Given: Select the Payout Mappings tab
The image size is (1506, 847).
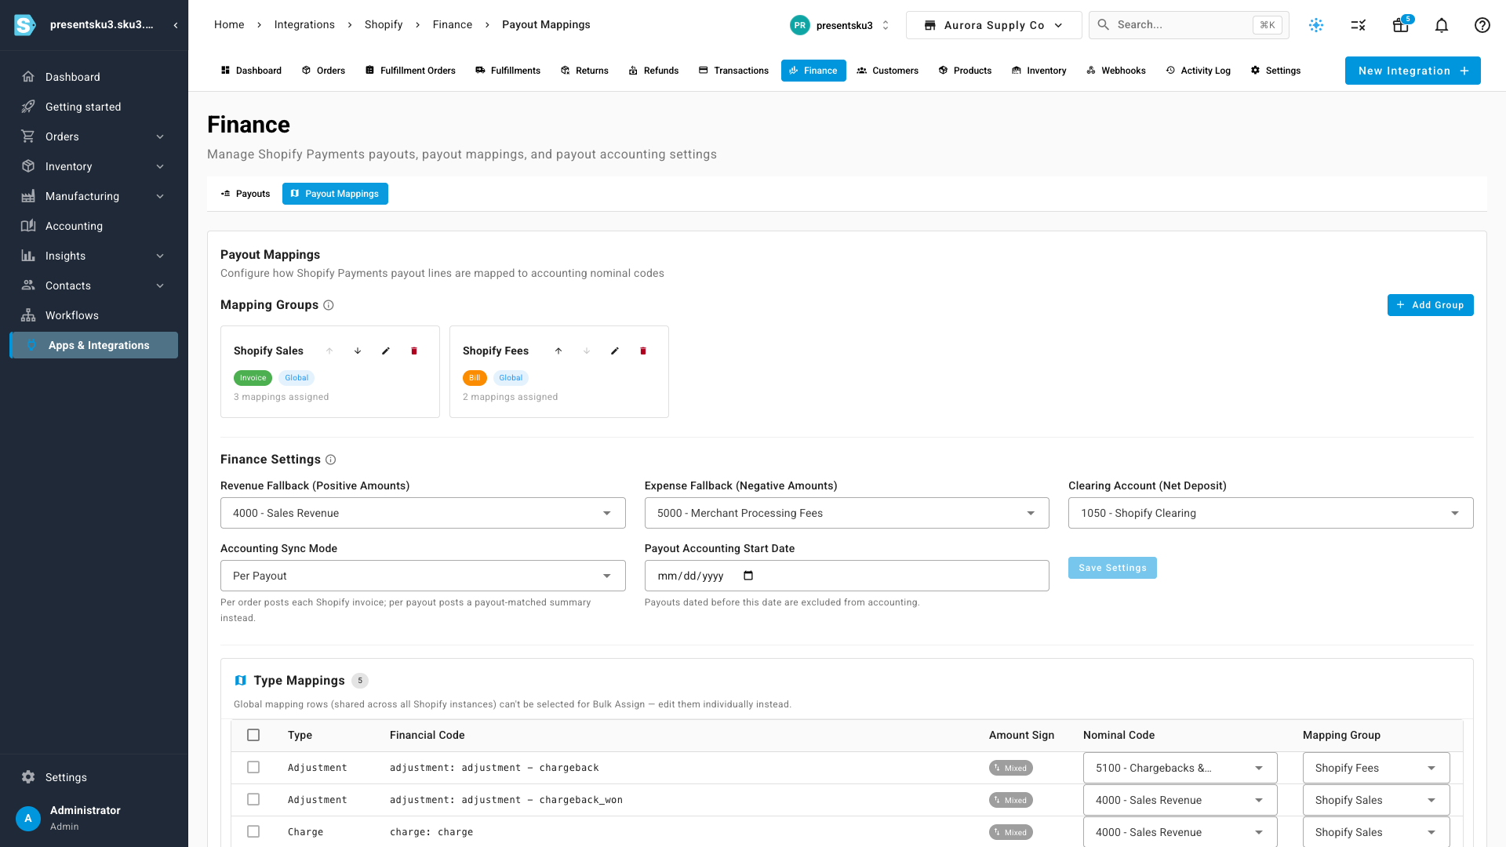Looking at the screenshot, I should [335, 194].
